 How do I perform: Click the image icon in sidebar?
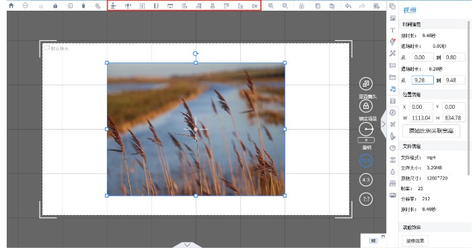(392, 18)
